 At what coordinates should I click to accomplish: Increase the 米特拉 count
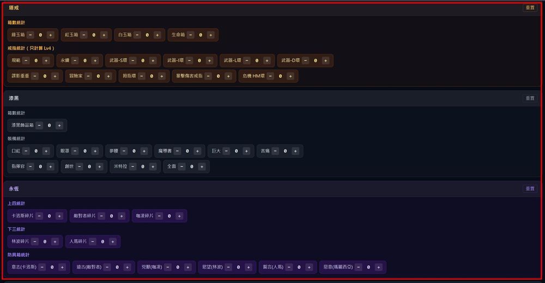click(153, 167)
